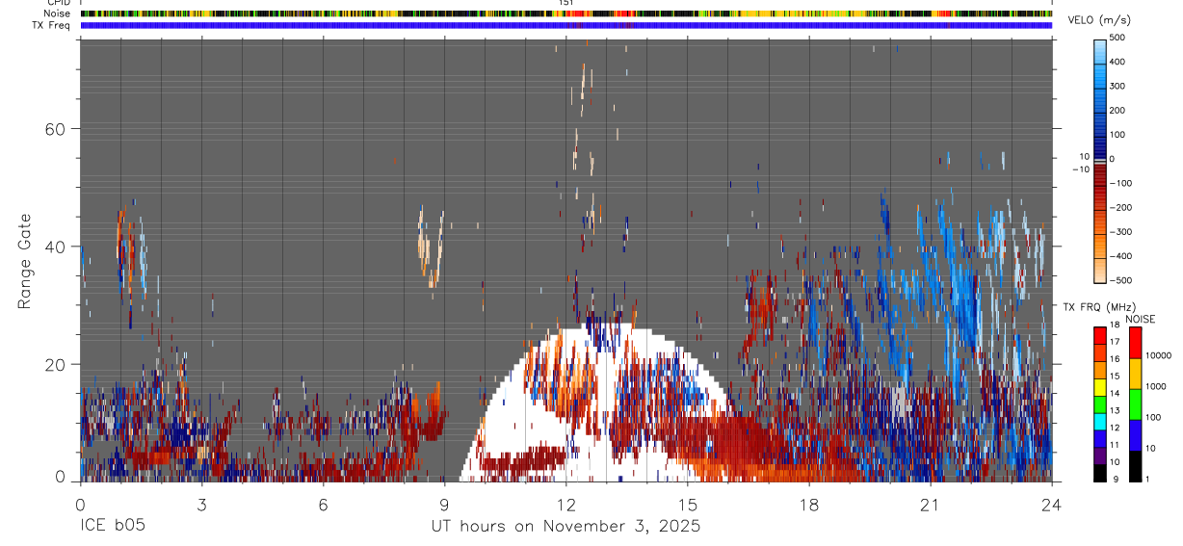Click the 'VELO (m/s)' colorbar title
The height and width of the screenshot is (546, 1183).
pyautogui.click(x=1100, y=20)
